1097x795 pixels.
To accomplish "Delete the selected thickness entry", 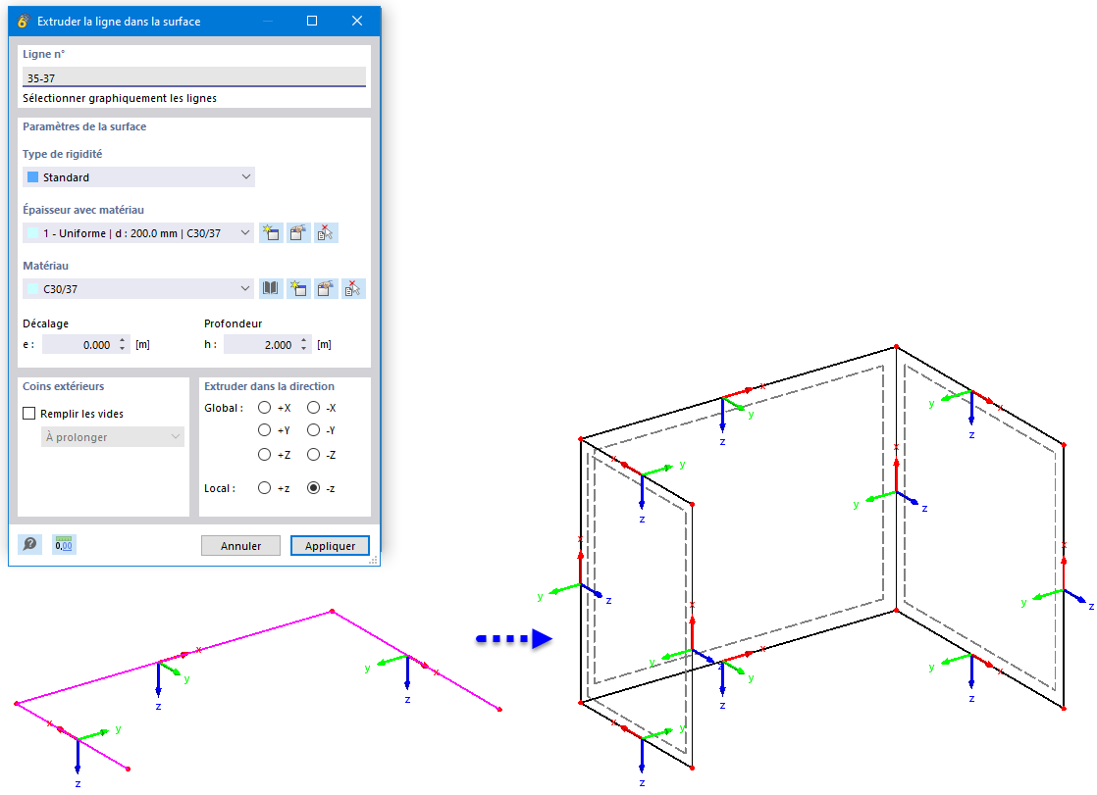I will (325, 232).
